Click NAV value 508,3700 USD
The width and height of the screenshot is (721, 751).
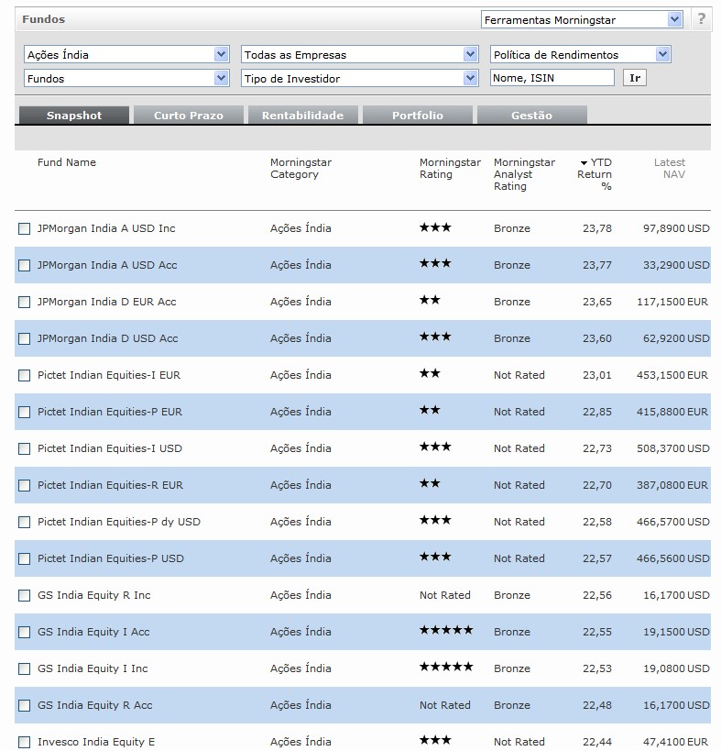pos(673,448)
